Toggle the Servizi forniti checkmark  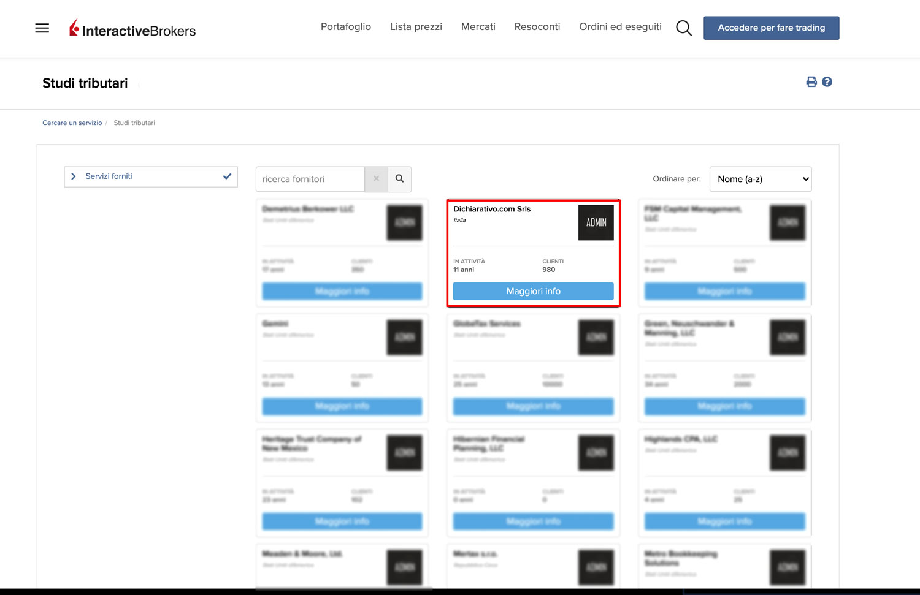[x=227, y=176]
